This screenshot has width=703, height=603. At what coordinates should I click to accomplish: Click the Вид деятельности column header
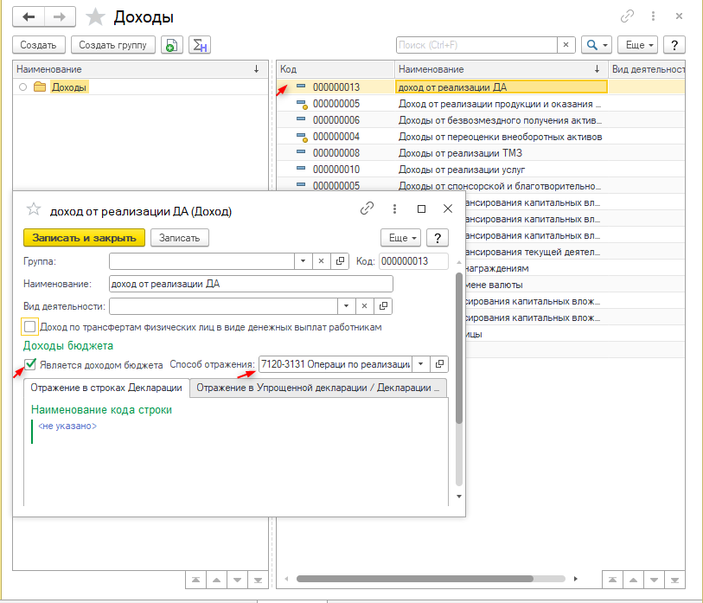coord(647,69)
